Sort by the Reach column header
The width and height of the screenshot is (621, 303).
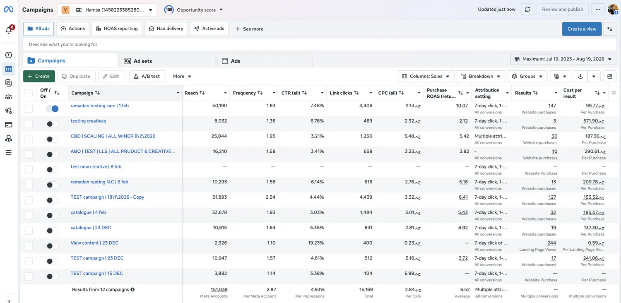point(195,93)
